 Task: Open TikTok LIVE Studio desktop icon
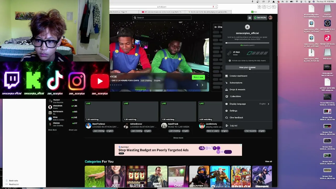(x=327, y=41)
